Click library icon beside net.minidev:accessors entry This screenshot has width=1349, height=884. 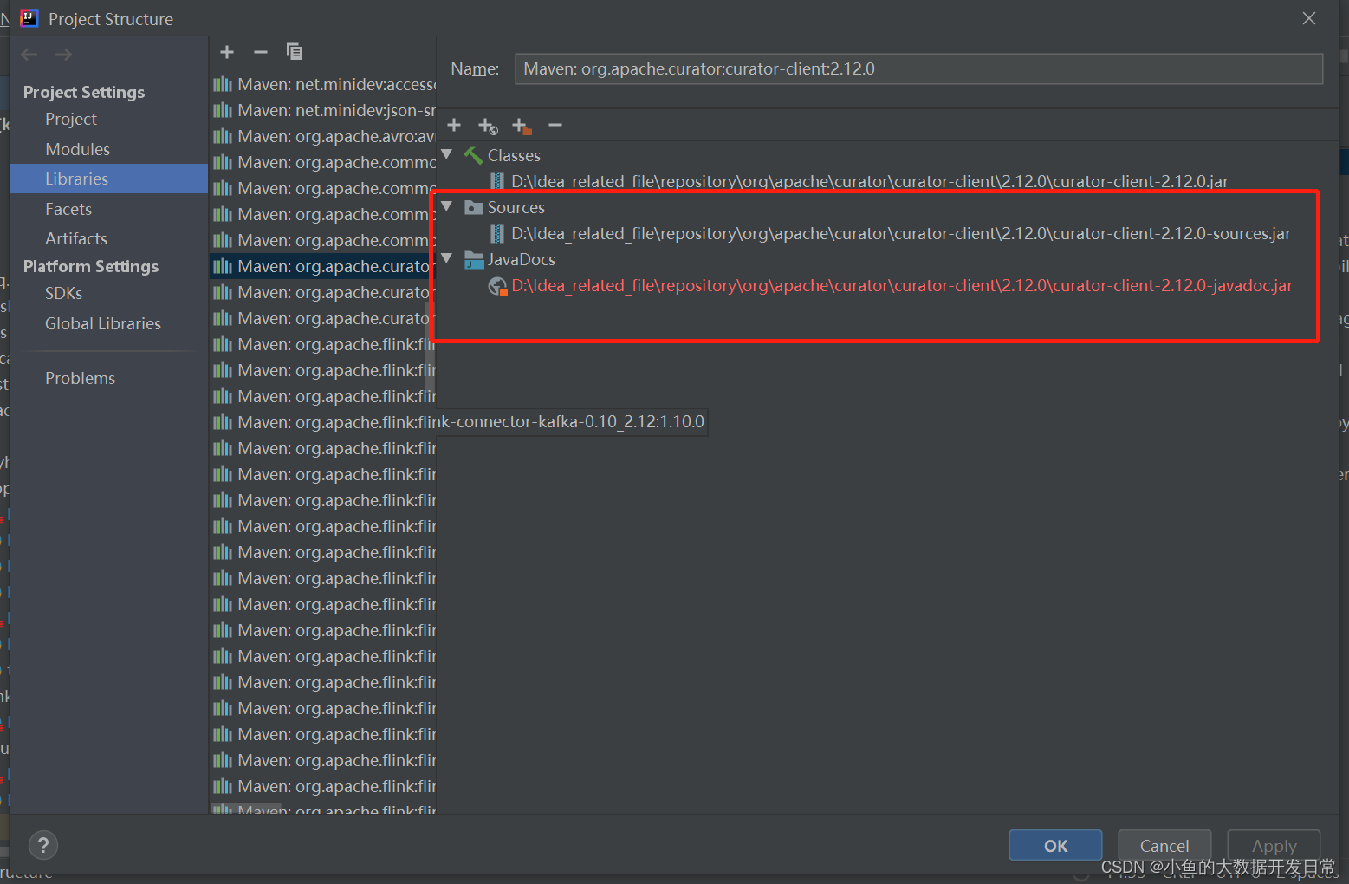pyautogui.click(x=223, y=84)
